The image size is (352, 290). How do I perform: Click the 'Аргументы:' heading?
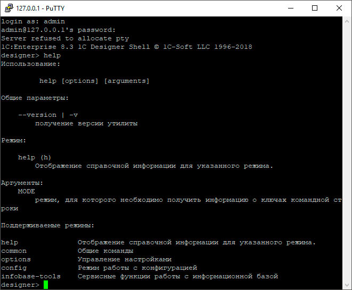click(22, 183)
